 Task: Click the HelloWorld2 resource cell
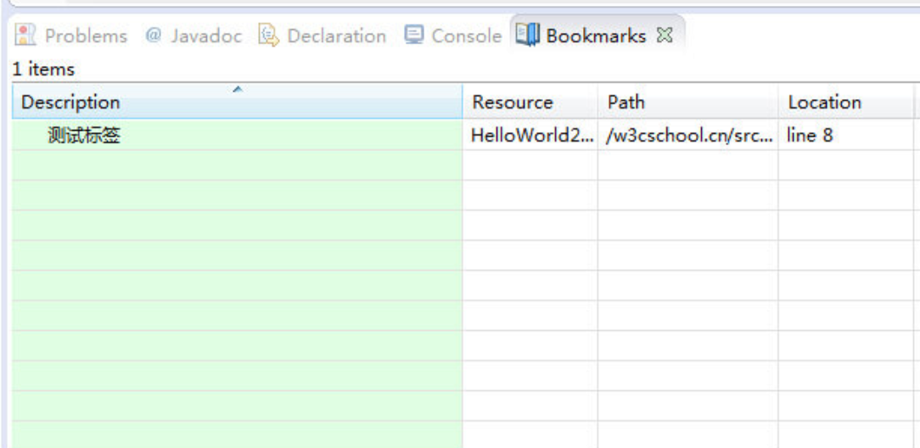pyautogui.click(x=530, y=136)
